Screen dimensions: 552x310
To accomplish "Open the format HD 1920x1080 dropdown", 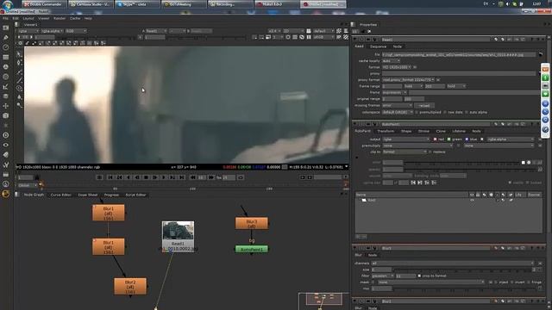I will tap(397, 67).
